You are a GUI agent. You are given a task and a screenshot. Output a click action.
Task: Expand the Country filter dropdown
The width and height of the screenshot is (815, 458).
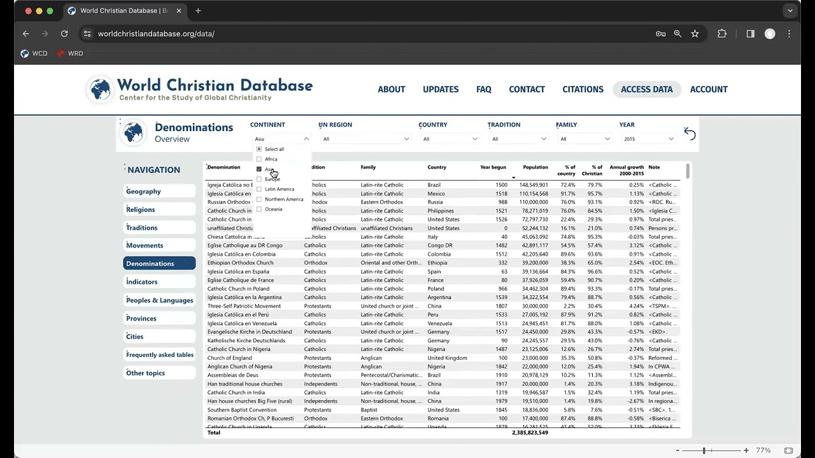(x=474, y=139)
